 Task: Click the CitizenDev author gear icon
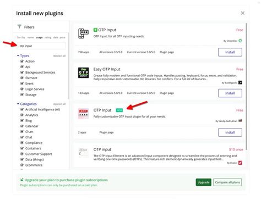click(x=240, y=41)
